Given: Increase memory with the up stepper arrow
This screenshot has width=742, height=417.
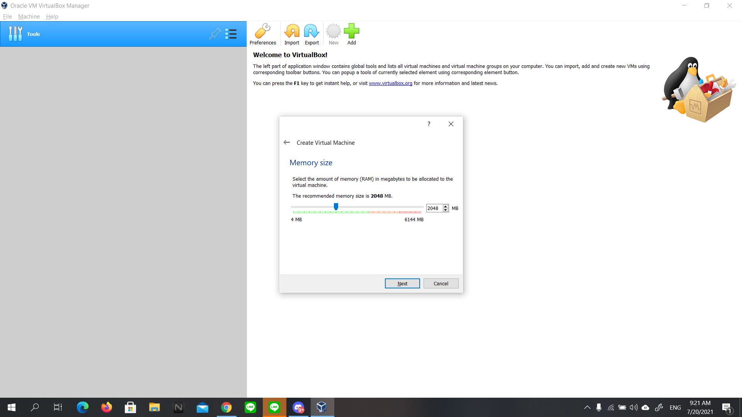Looking at the screenshot, I should pos(446,206).
